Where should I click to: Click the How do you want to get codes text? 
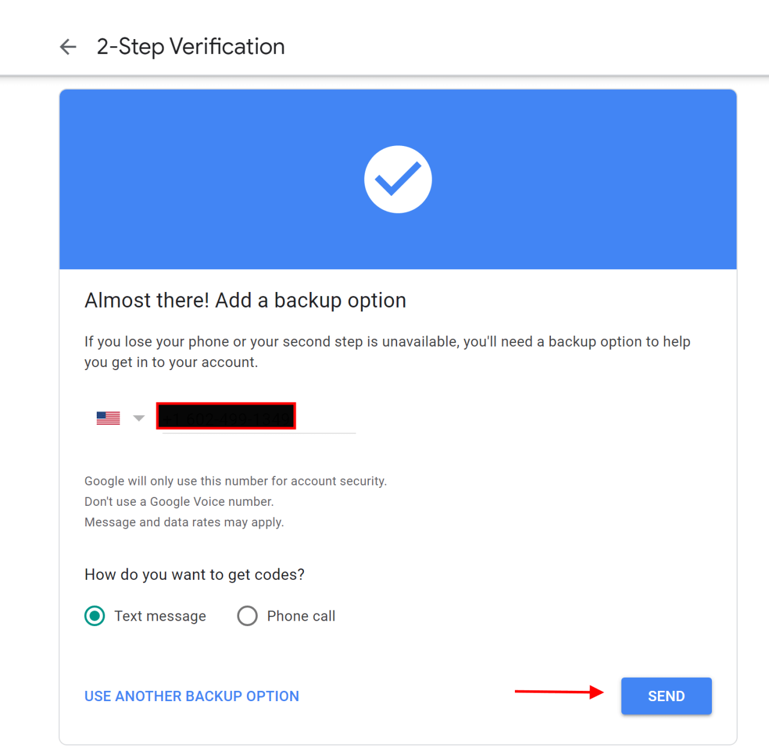point(195,575)
